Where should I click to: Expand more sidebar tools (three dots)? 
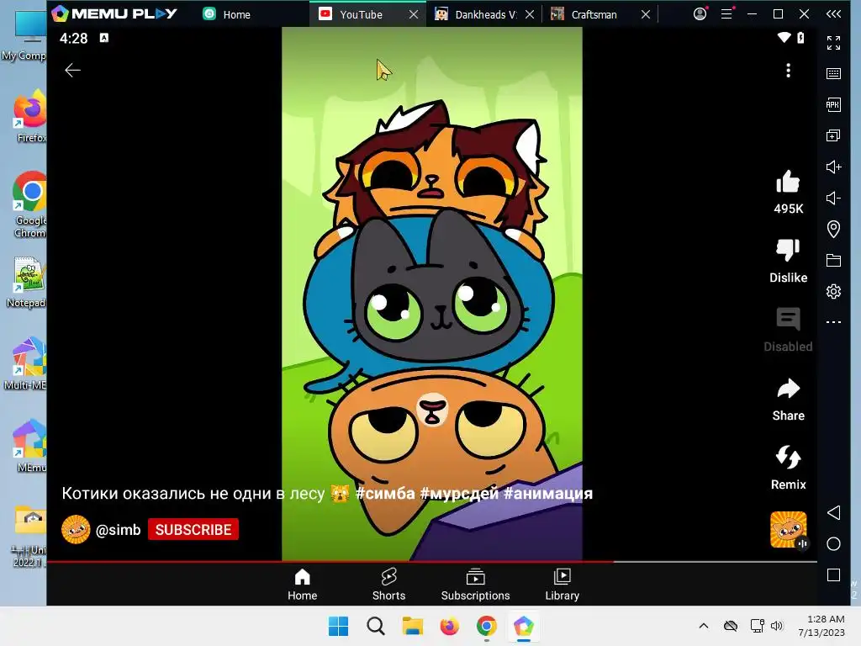[x=833, y=322]
